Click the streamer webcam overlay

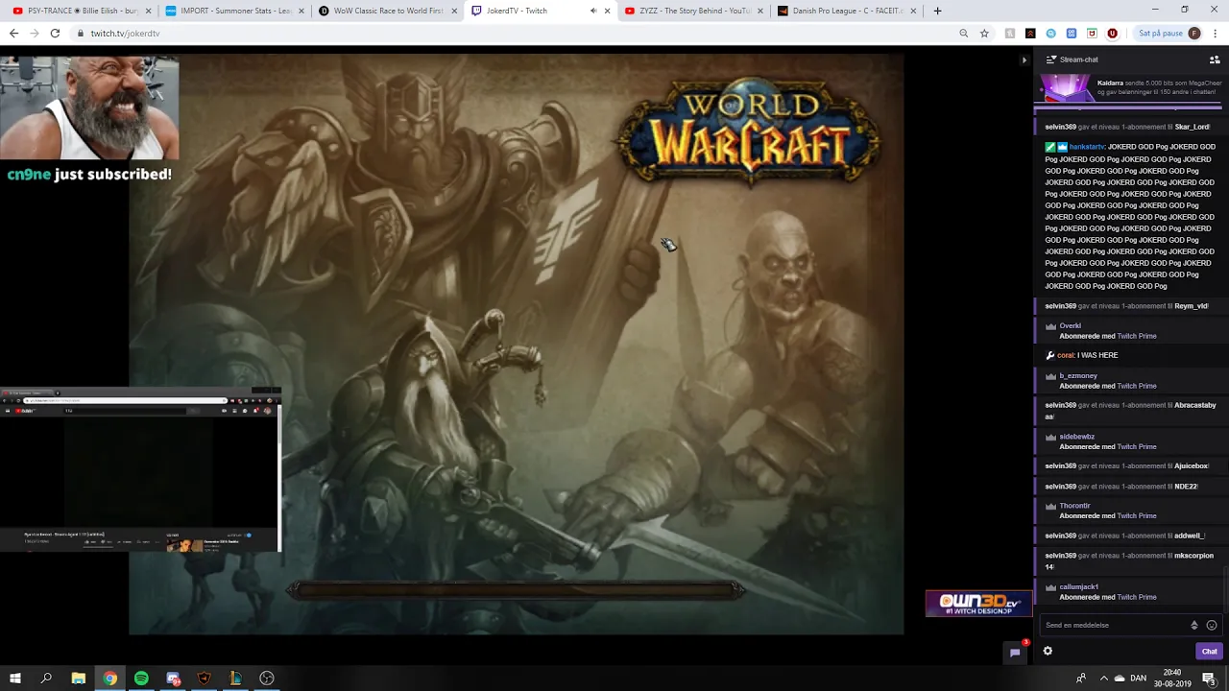pos(89,107)
